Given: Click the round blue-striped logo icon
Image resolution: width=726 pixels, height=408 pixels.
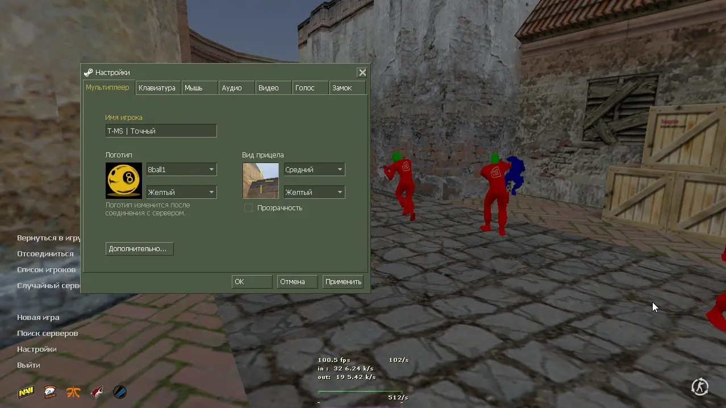Looking at the screenshot, I should pyautogui.click(x=120, y=392).
